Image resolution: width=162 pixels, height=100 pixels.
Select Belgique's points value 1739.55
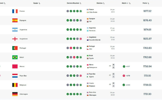147,85
